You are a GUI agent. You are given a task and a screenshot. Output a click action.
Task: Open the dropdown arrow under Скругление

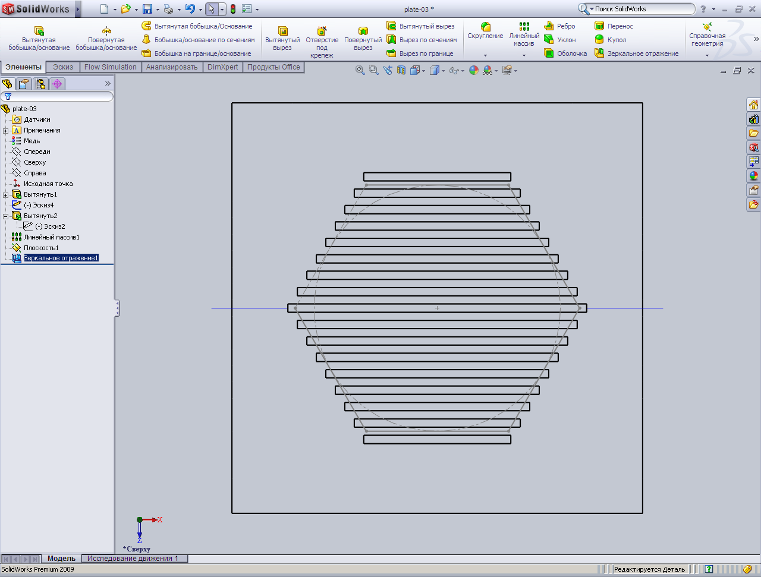pyautogui.click(x=485, y=55)
